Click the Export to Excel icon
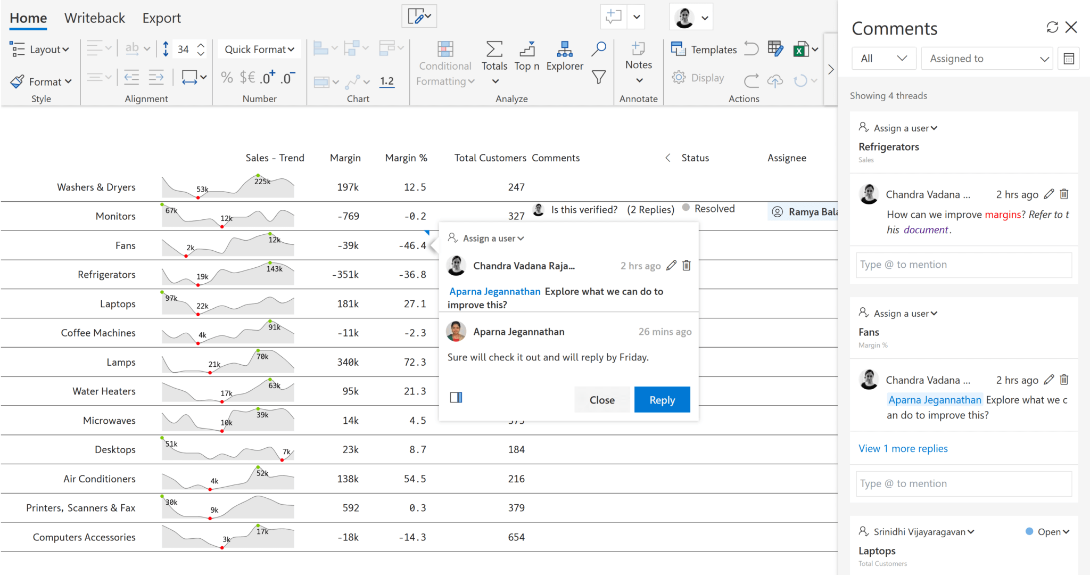 (x=800, y=48)
